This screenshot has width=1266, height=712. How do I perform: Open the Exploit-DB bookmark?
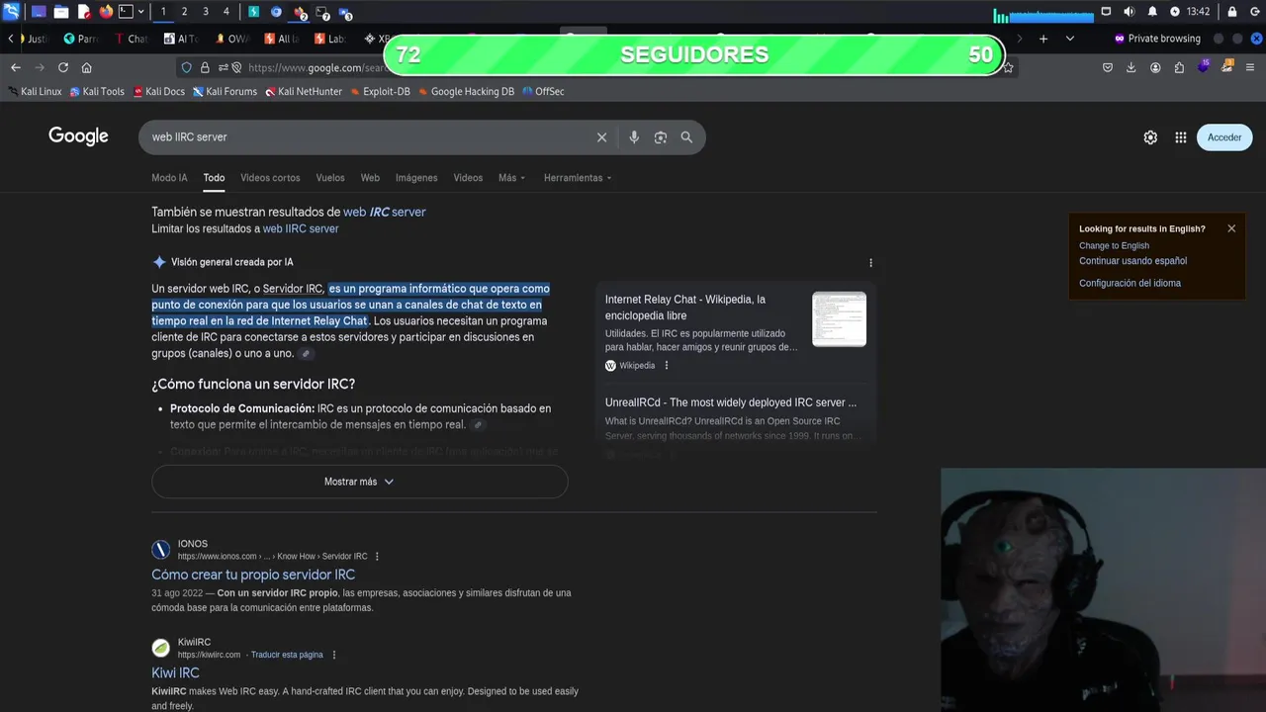(380, 91)
